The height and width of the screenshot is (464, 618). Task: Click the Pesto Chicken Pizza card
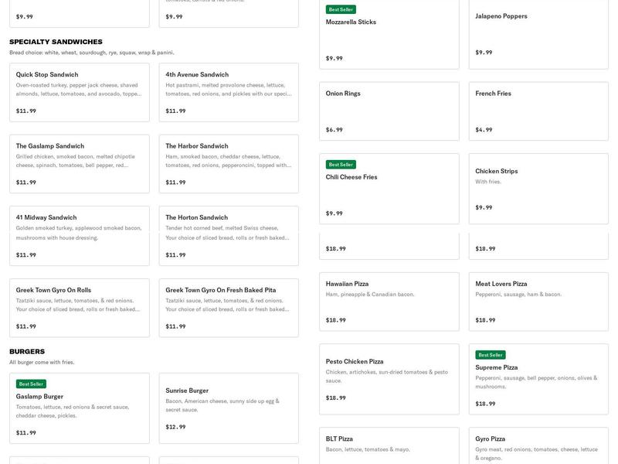(389, 379)
